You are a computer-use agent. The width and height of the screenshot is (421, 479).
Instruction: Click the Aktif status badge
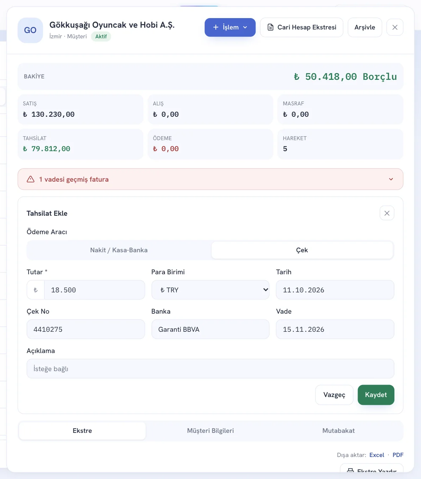click(101, 37)
